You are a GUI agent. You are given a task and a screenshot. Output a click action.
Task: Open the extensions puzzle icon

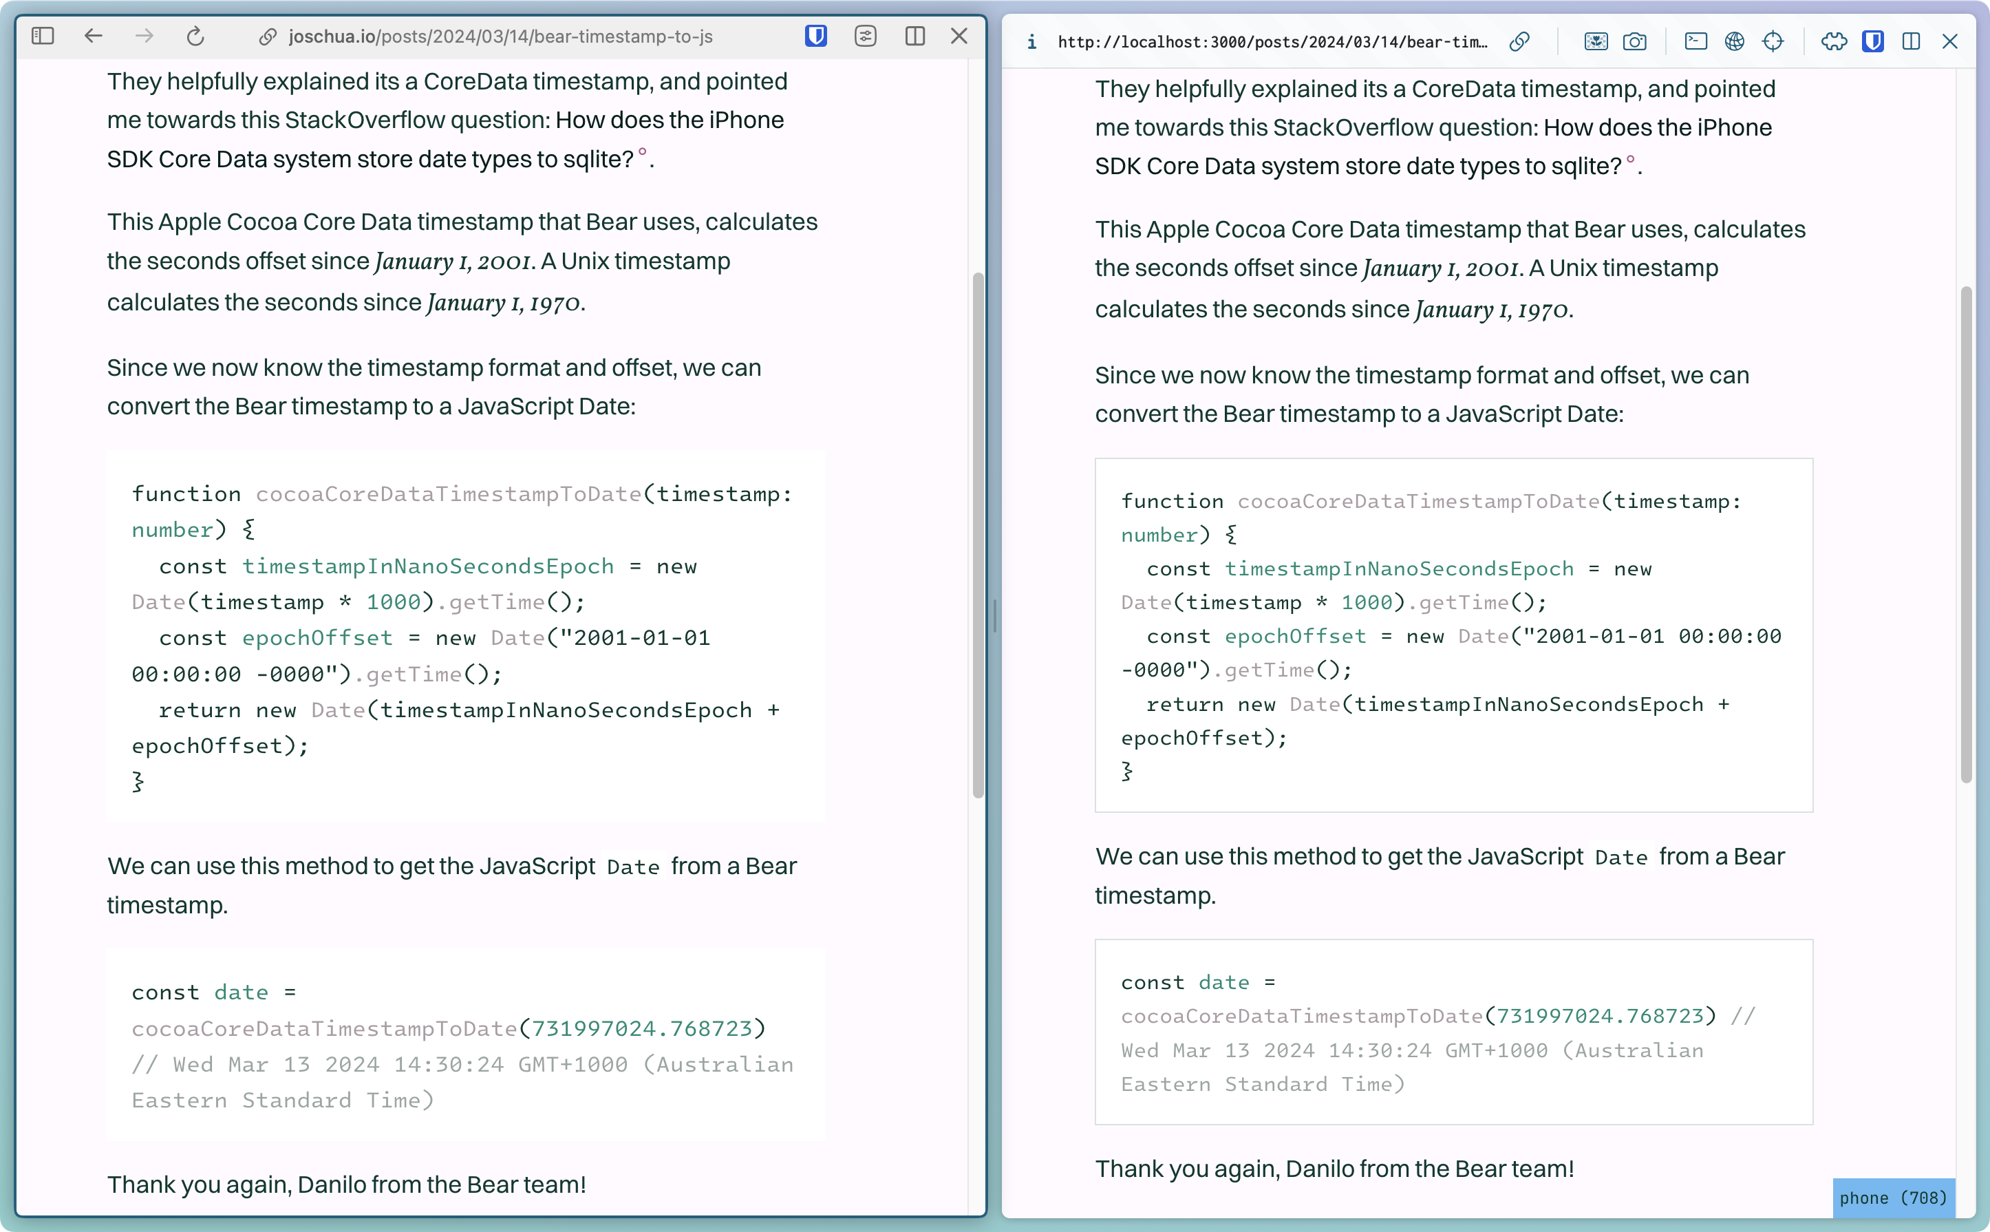coord(1833,41)
